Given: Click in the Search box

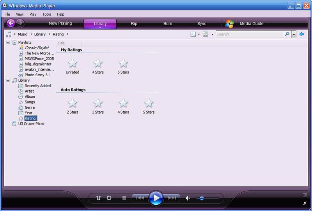Looking at the screenshot, I should 250,34.
